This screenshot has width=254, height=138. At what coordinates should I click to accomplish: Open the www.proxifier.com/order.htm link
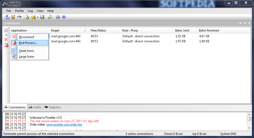[x=64, y=125]
